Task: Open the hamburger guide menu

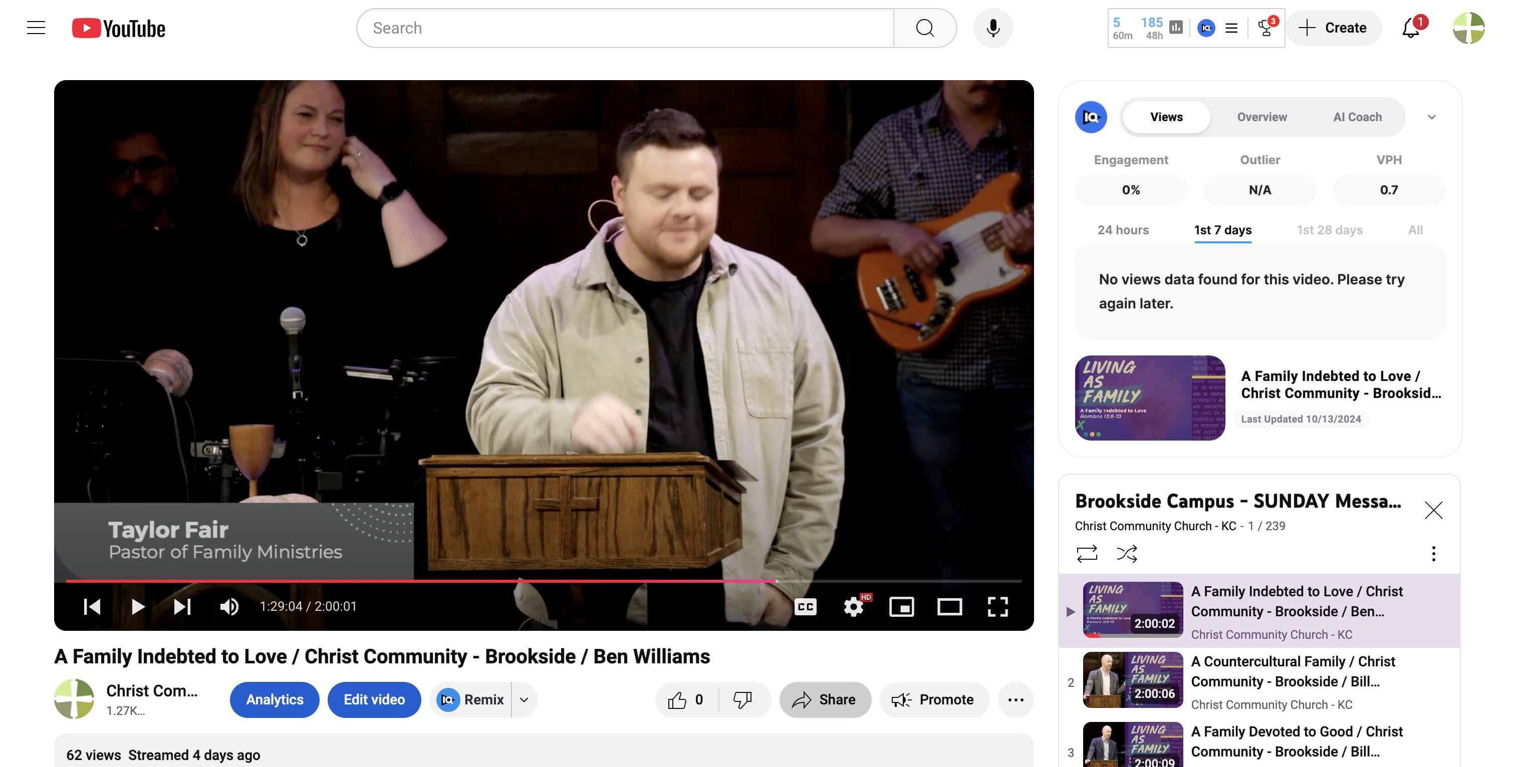Action: [x=36, y=28]
